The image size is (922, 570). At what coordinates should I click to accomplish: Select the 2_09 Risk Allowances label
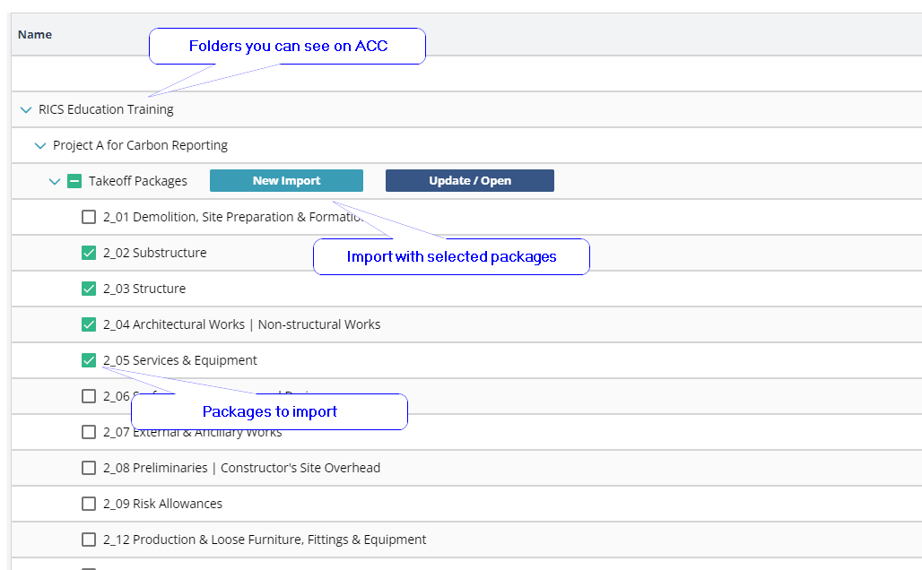[x=162, y=504]
